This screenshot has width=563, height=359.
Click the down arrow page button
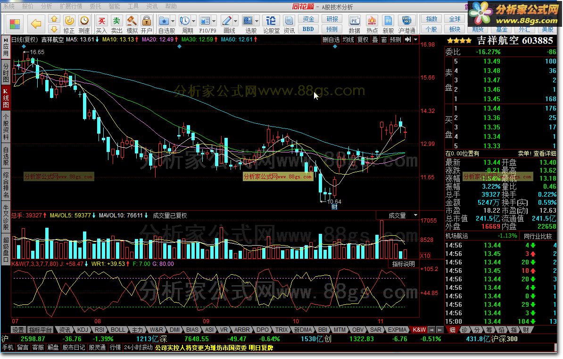click(x=54, y=29)
